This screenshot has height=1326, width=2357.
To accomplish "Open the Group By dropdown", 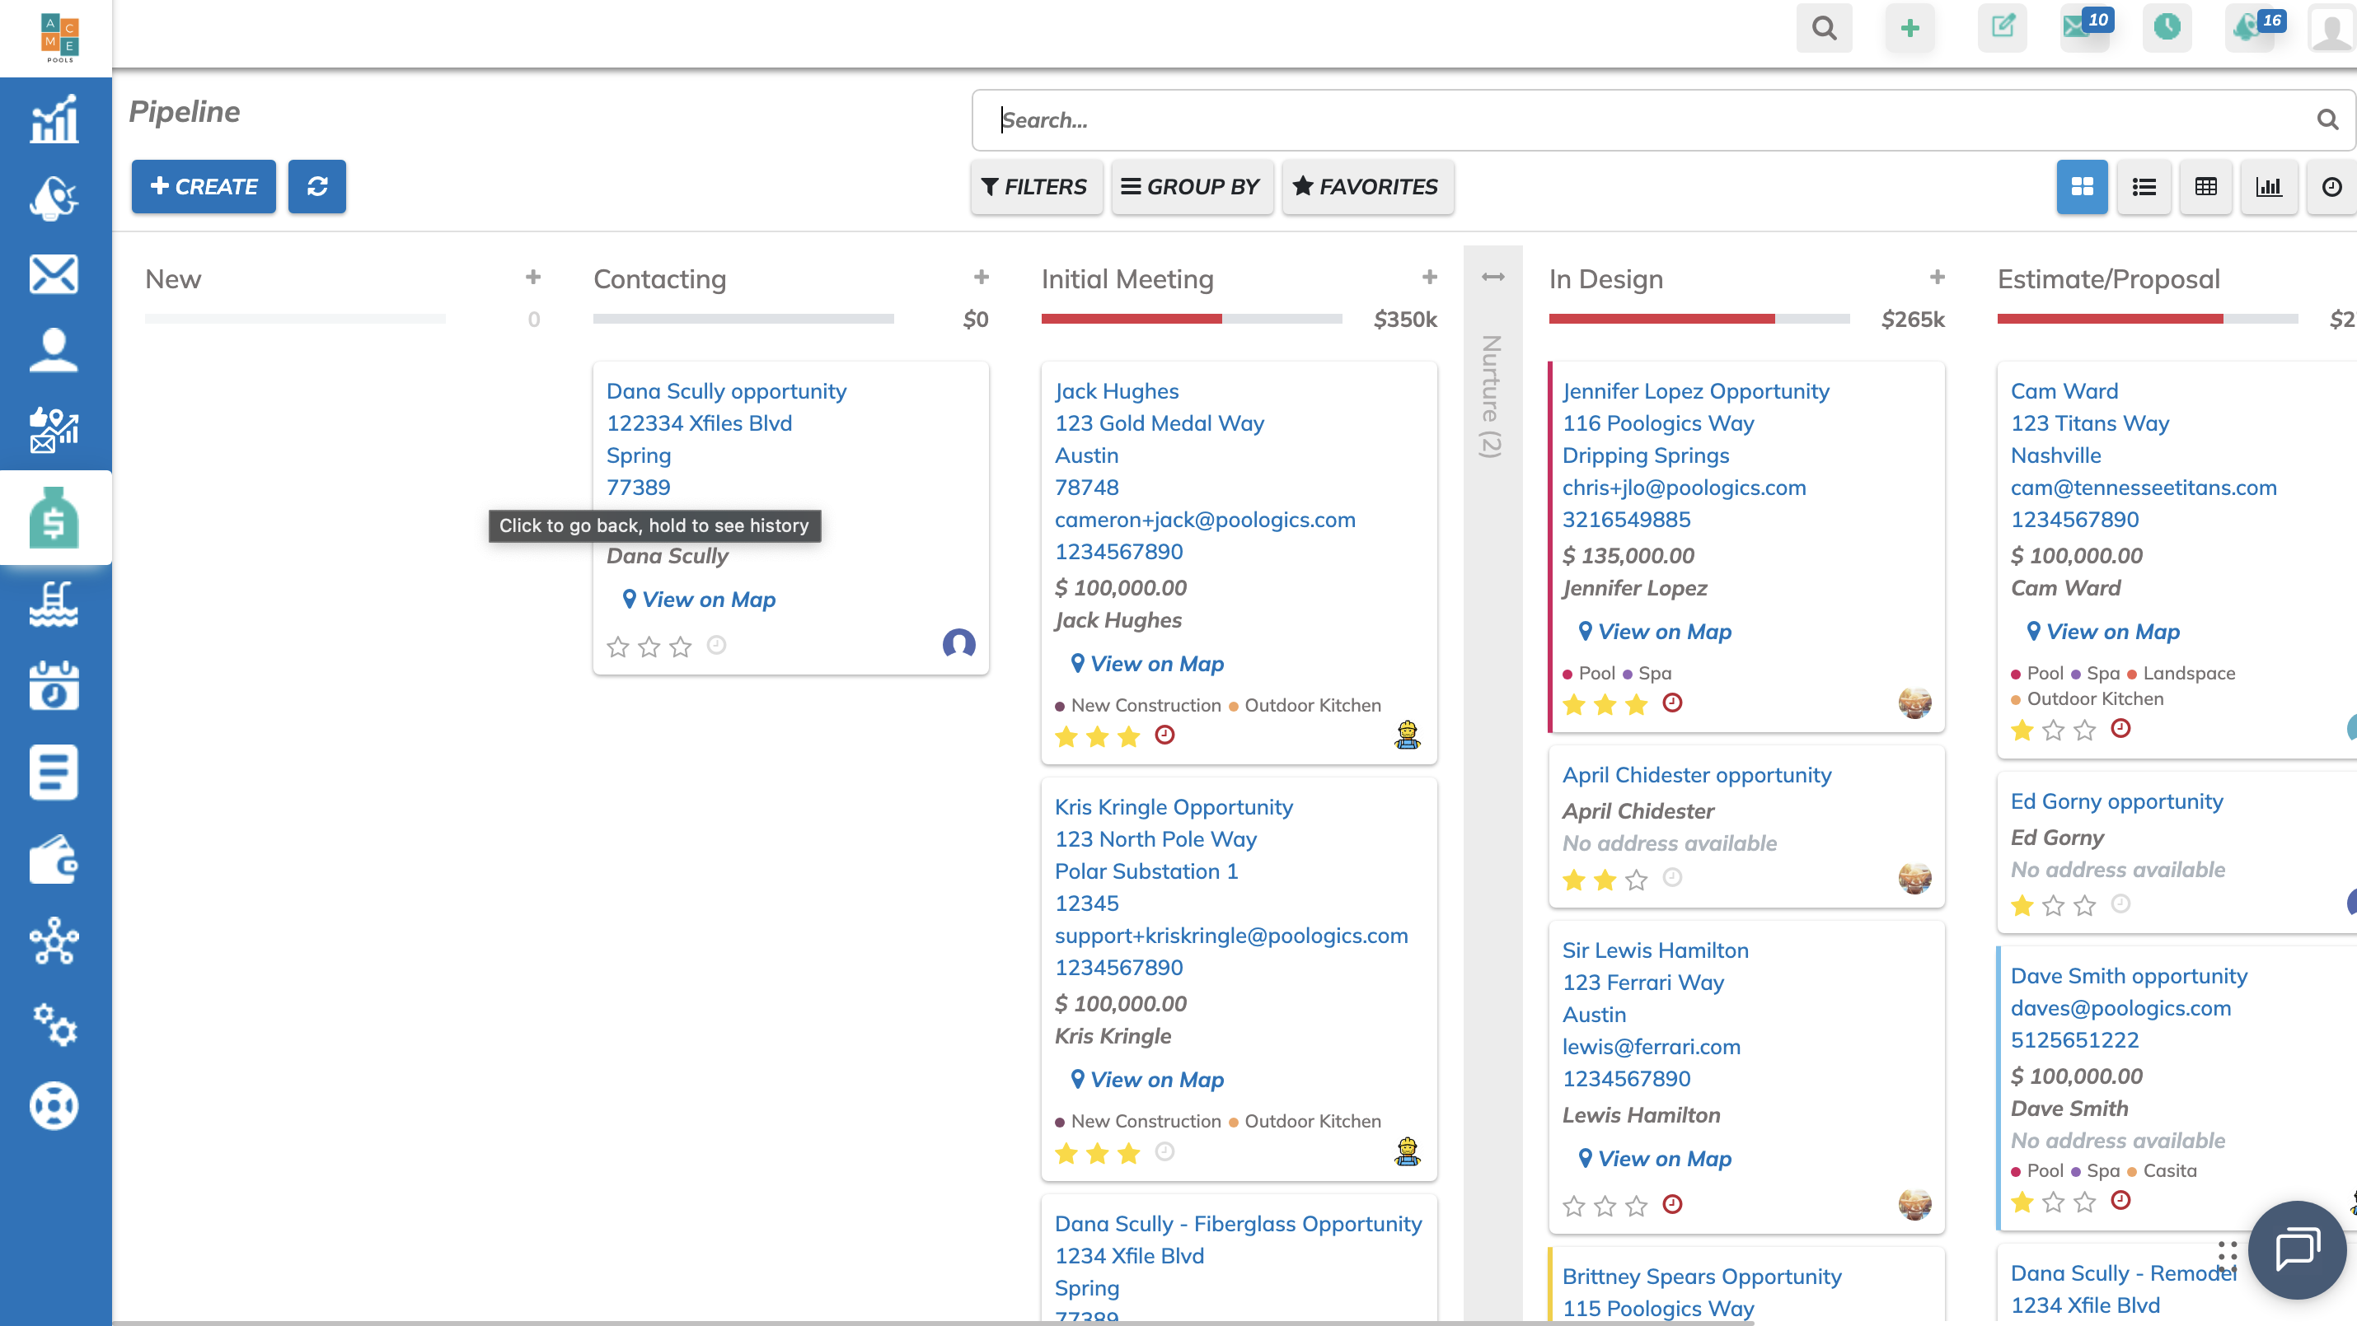I will click(1192, 187).
